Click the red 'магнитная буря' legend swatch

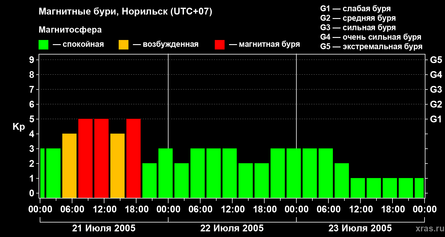(x=220, y=45)
